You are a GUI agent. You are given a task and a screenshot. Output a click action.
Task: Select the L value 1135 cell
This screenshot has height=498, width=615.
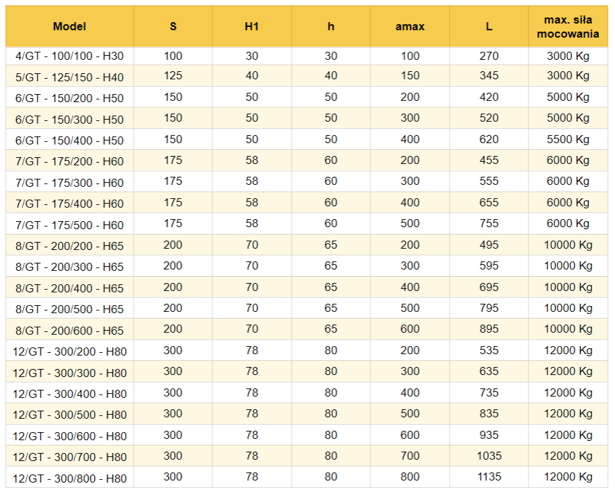489,477
